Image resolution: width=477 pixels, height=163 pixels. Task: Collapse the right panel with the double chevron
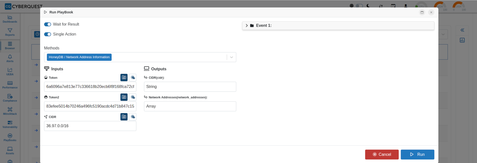tap(462, 30)
